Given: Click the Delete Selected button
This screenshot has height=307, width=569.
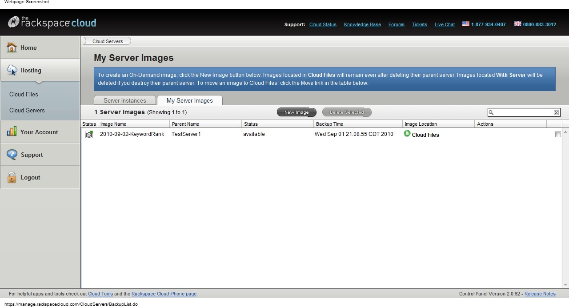Looking at the screenshot, I should pyautogui.click(x=347, y=112).
